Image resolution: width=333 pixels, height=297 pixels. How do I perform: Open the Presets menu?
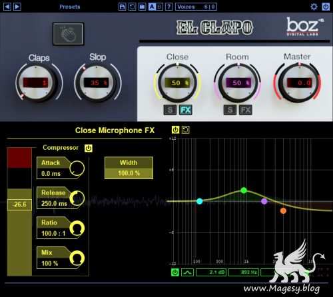[x=70, y=7]
